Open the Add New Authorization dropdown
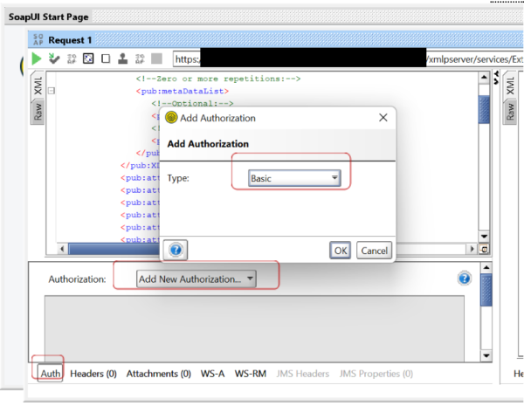The width and height of the screenshot is (524, 406). point(196,279)
